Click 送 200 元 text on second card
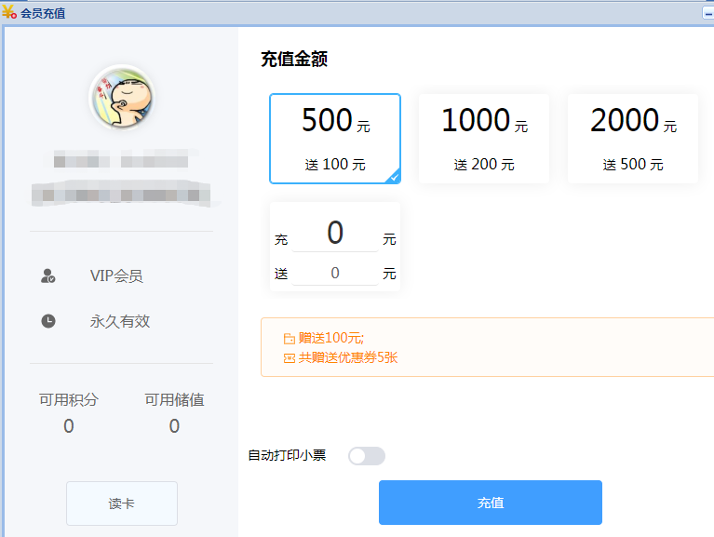This screenshot has width=714, height=537. click(x=484, y=165)
